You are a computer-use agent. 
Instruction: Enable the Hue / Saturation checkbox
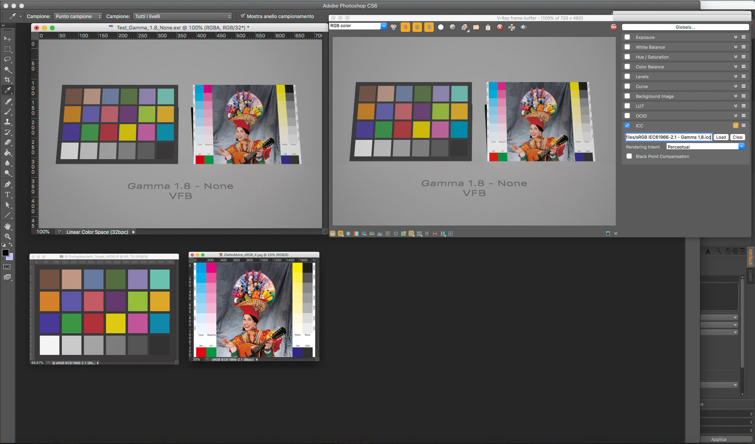pos(627,57)
